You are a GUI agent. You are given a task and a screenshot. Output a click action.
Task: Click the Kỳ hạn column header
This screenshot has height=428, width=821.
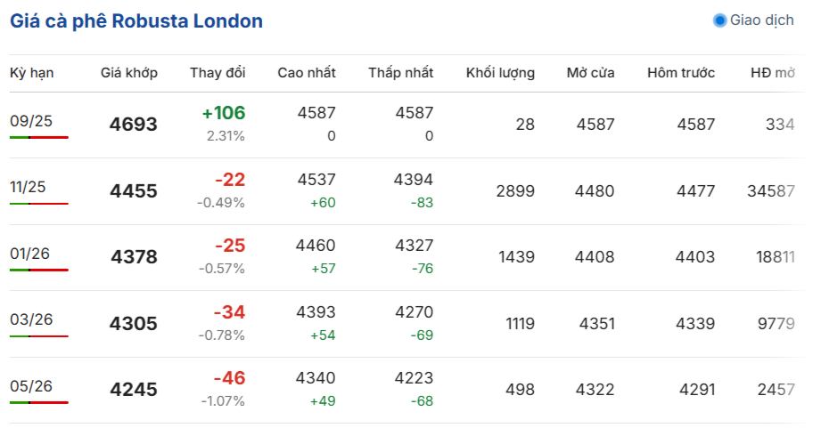pos(31,73)
